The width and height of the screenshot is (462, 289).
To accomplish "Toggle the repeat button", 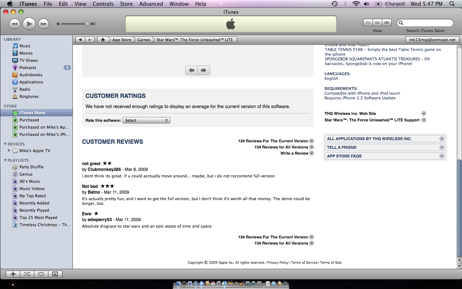I will pos(41,274).
